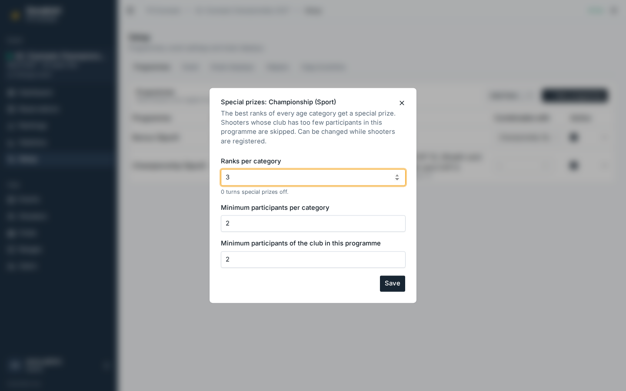Save the special prizes settings
The image size is (626, 391).
pyautogui.click(x=393, y=283)
